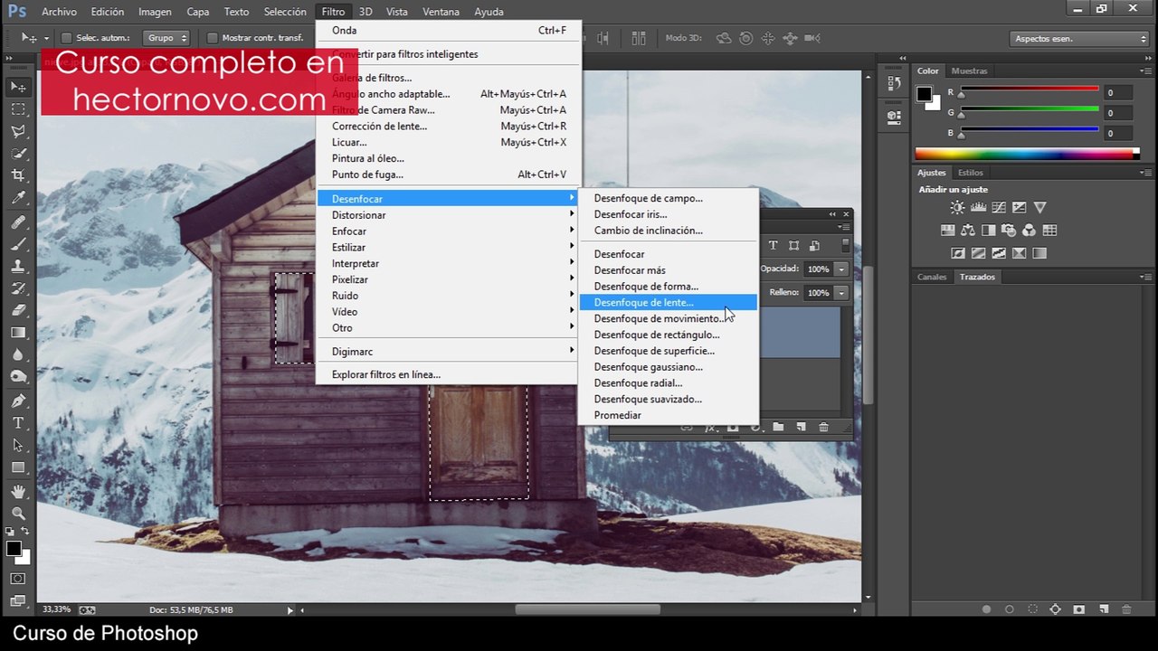Select Promediar from the blur submenu
Viewport: 1158px width, 651px height.
coord(668,415)
